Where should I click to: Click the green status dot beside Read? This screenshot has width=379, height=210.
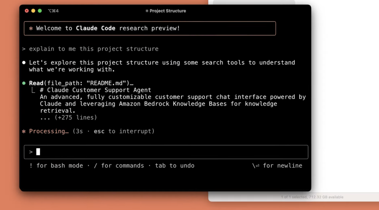pos(24,83)
